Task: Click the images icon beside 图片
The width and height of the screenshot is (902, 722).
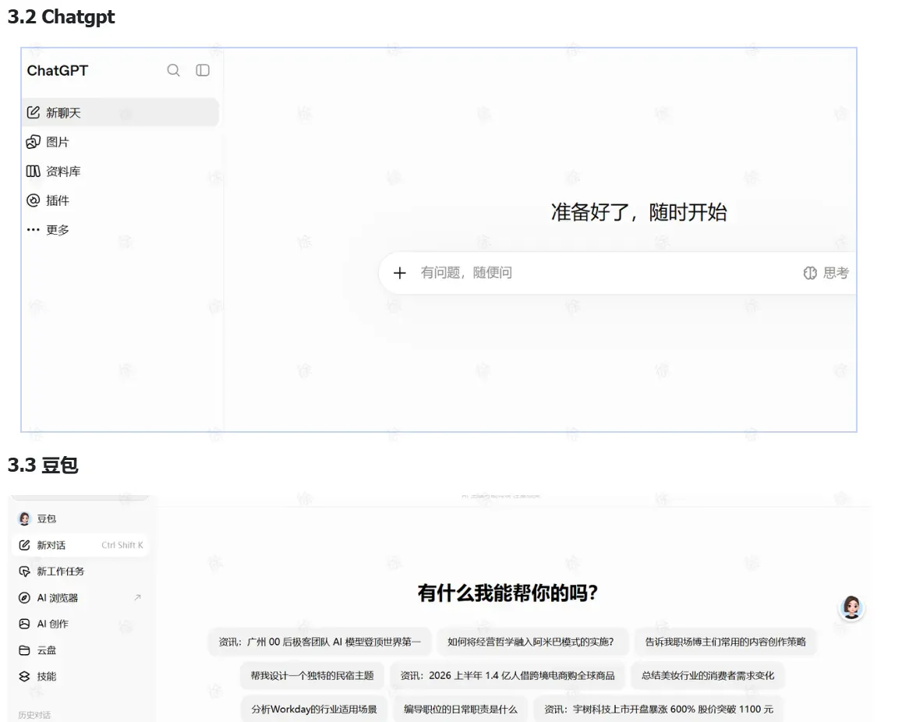Action: [34, 142]
